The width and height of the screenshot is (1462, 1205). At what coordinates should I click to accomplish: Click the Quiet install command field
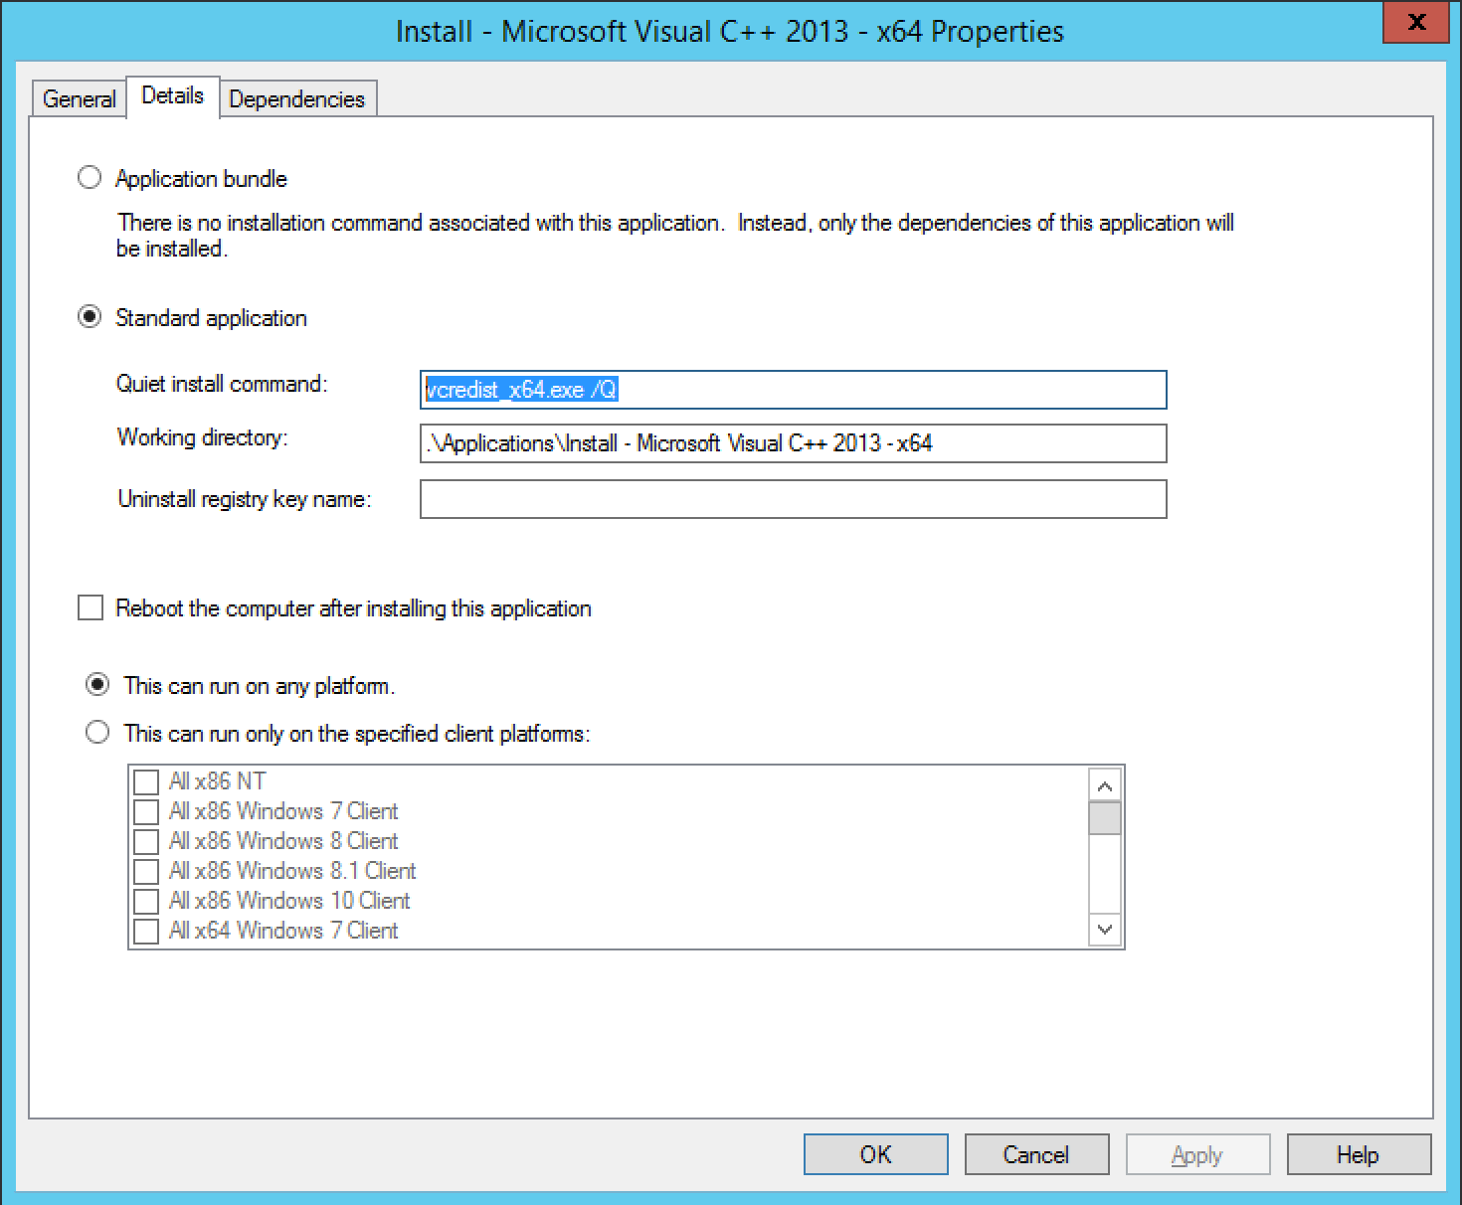click(793, 390)
